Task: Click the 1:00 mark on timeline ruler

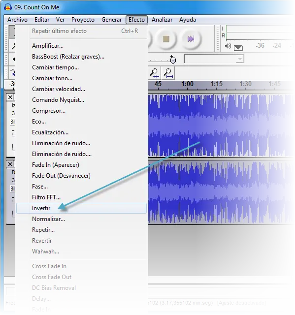Action: (x=187, y=84)
